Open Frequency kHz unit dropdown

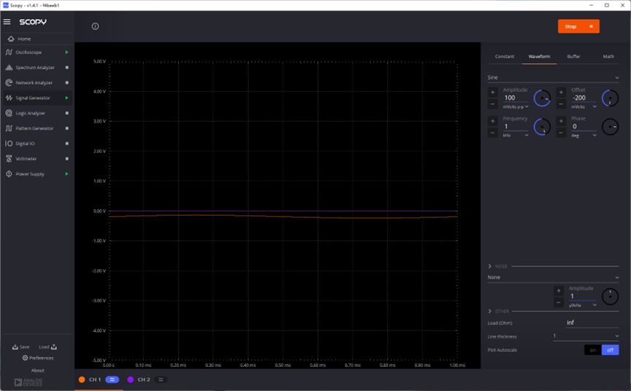pos(516,135)
